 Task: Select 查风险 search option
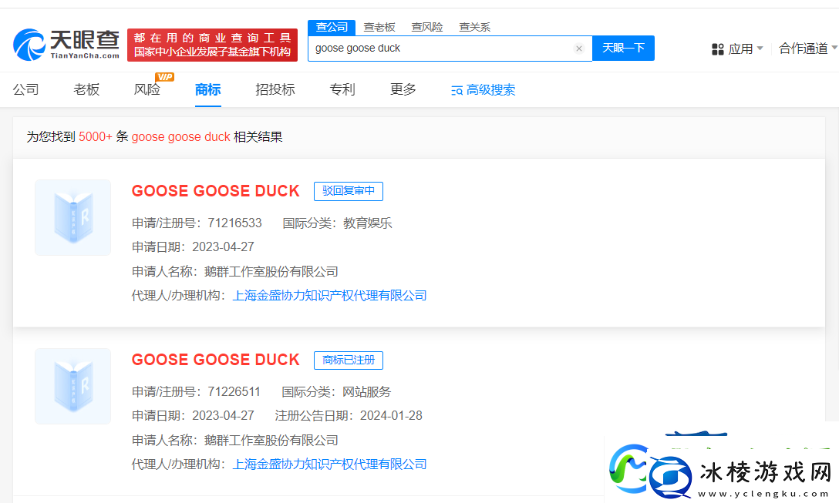point(426,26)
